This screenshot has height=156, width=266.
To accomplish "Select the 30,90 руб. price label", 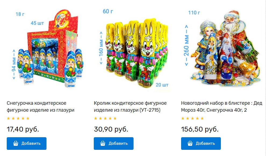I will [x=111, y=129].
